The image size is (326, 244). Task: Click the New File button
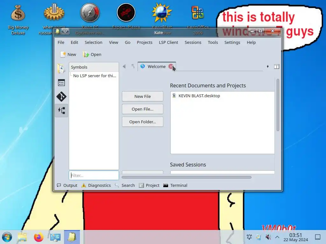point(142,96)
